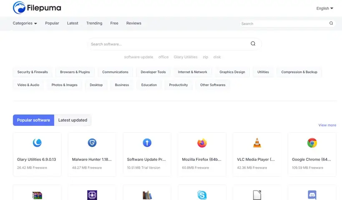Switch to the Latest updated tab
The height and width of the screenshot is (200, 342).
pyautogui.click(x=73, y=120)
